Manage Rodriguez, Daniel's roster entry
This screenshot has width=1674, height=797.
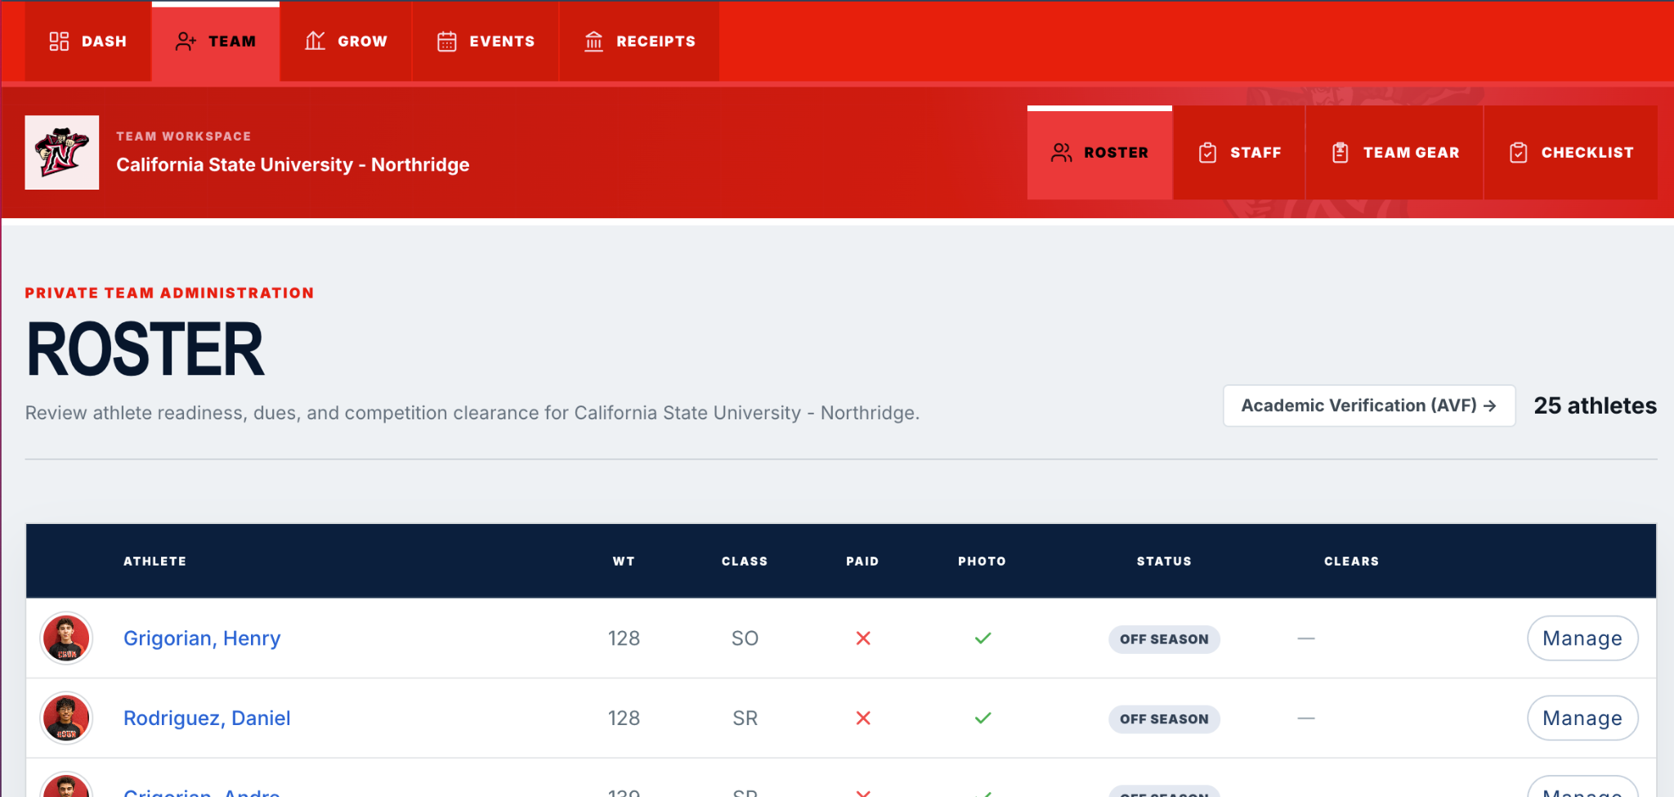(1582, 718)
